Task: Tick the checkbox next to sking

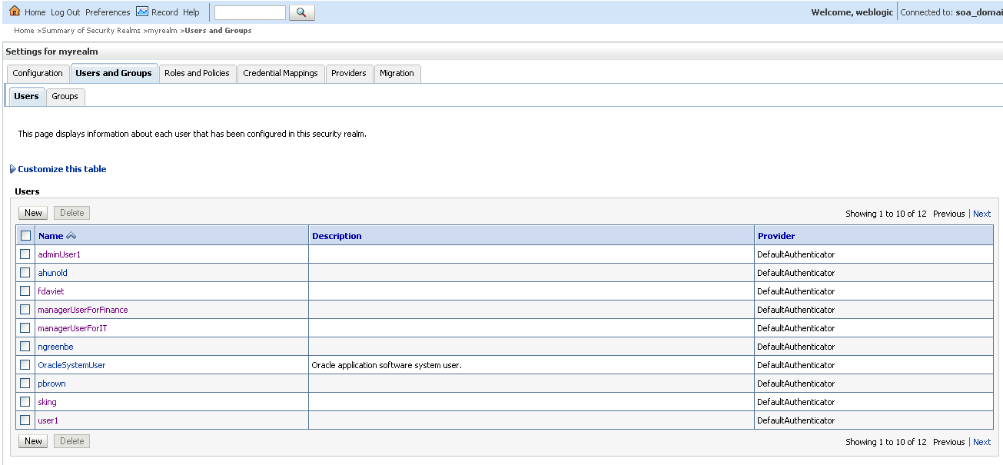Action: [25, 402]
